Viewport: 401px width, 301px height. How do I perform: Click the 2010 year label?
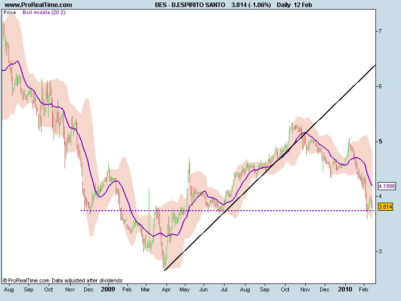pos(345,289)
